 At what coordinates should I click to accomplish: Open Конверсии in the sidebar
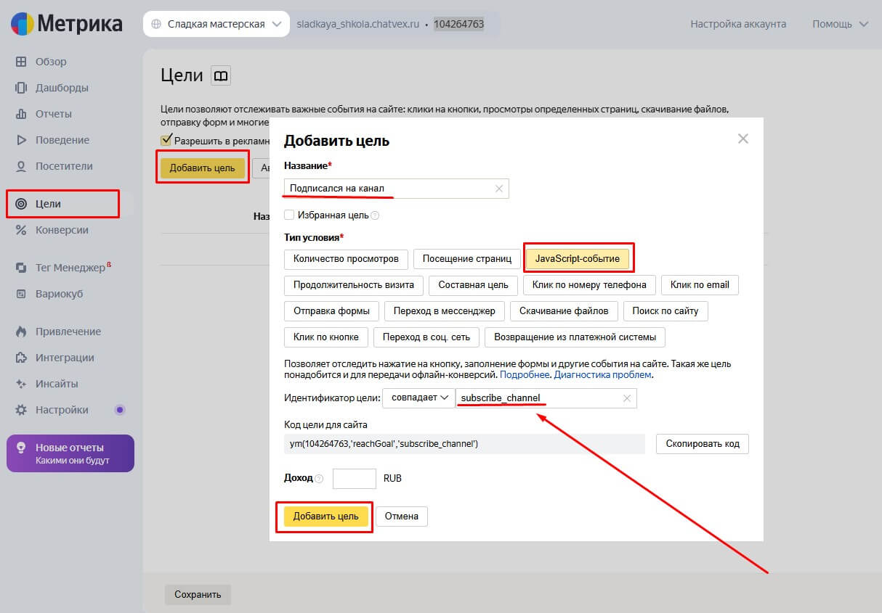click(x=62, y=230)
